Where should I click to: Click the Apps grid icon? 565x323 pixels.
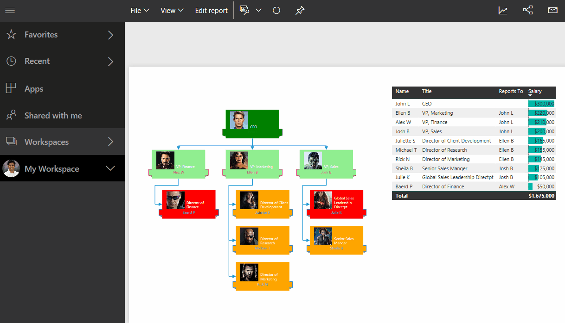(11, 88)
